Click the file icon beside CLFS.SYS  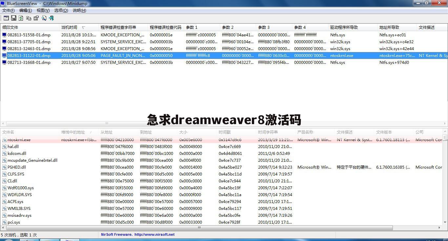tap(4, 174)
